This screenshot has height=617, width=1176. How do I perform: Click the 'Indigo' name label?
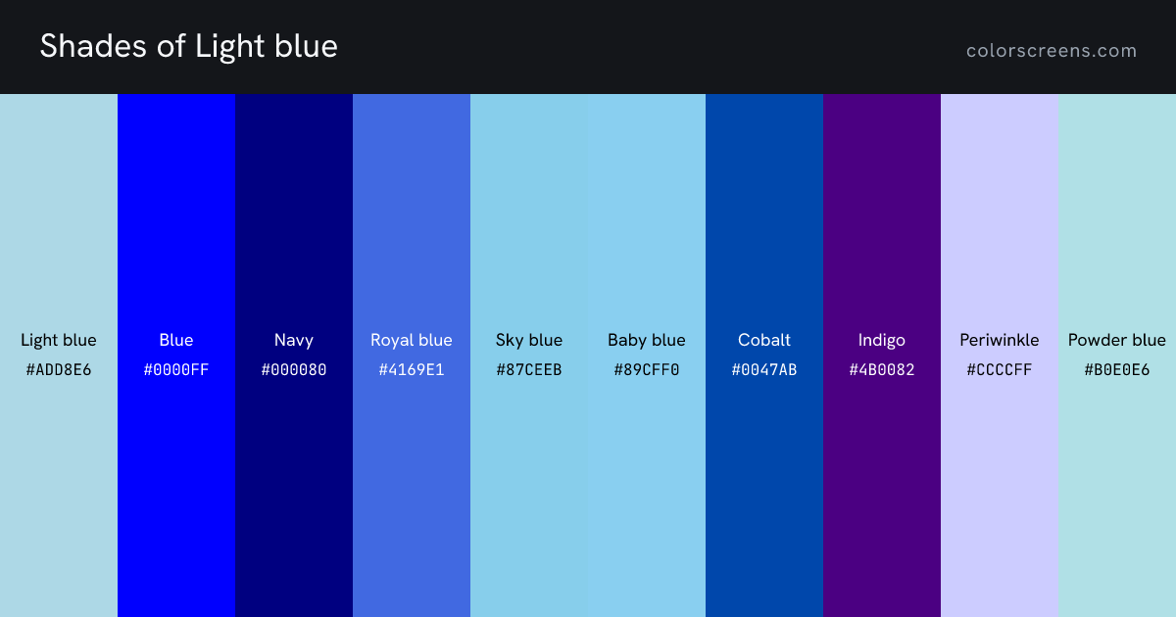point(882,341)
